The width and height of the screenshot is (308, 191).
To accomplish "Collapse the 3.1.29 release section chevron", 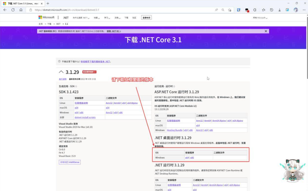I will click(x=61, y=72).
